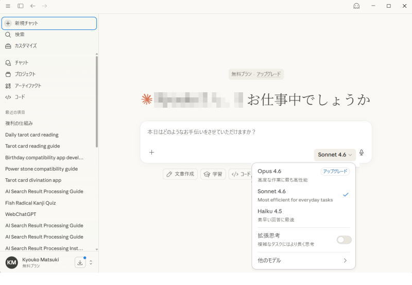Expand the 他のモデル submenu

point(303,261)
